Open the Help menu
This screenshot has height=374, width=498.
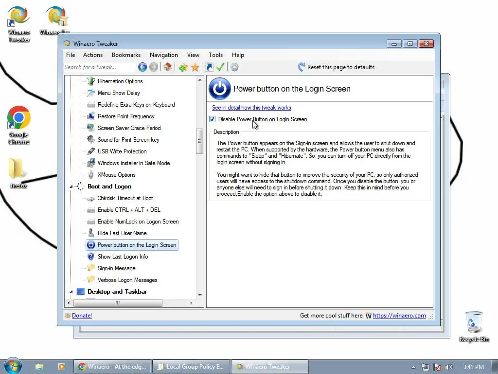tap(238, 55)
